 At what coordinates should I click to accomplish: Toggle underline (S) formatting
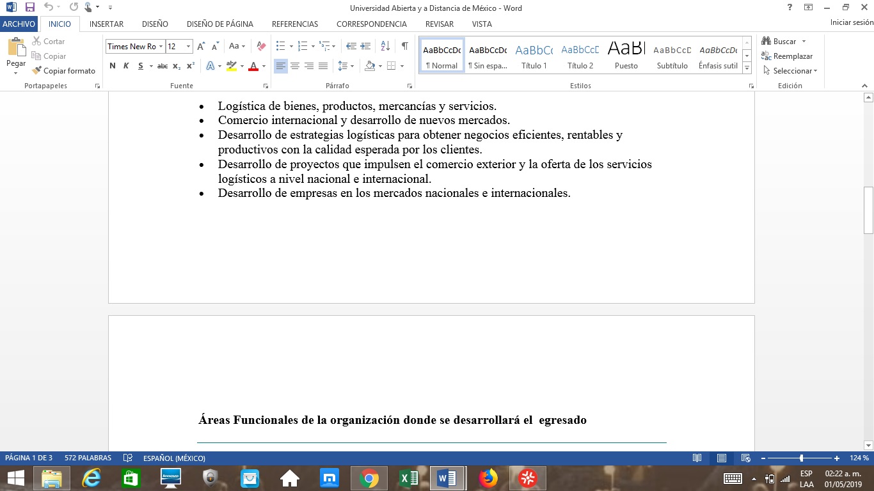140,66
